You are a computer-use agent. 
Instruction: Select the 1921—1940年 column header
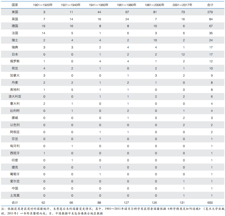[x=71, y=5]
